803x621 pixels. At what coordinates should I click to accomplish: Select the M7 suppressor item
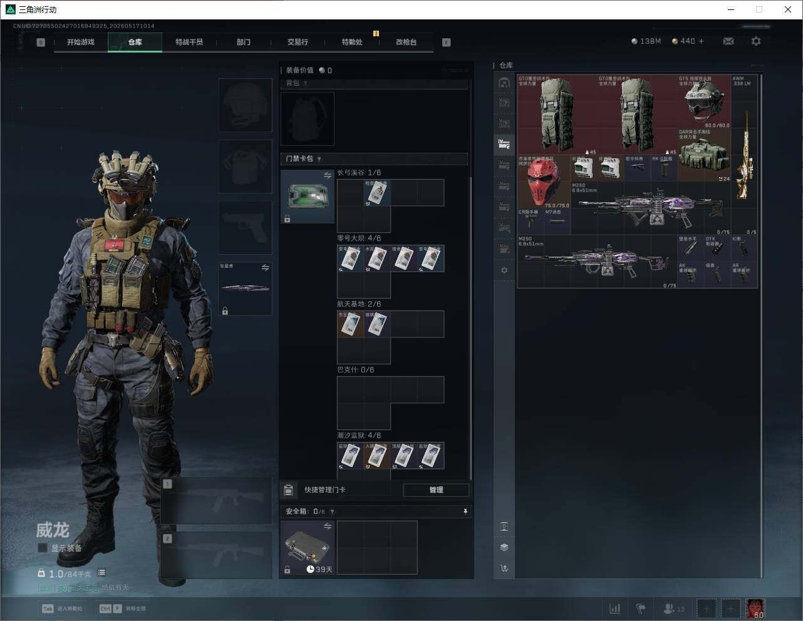pos(557,222)
